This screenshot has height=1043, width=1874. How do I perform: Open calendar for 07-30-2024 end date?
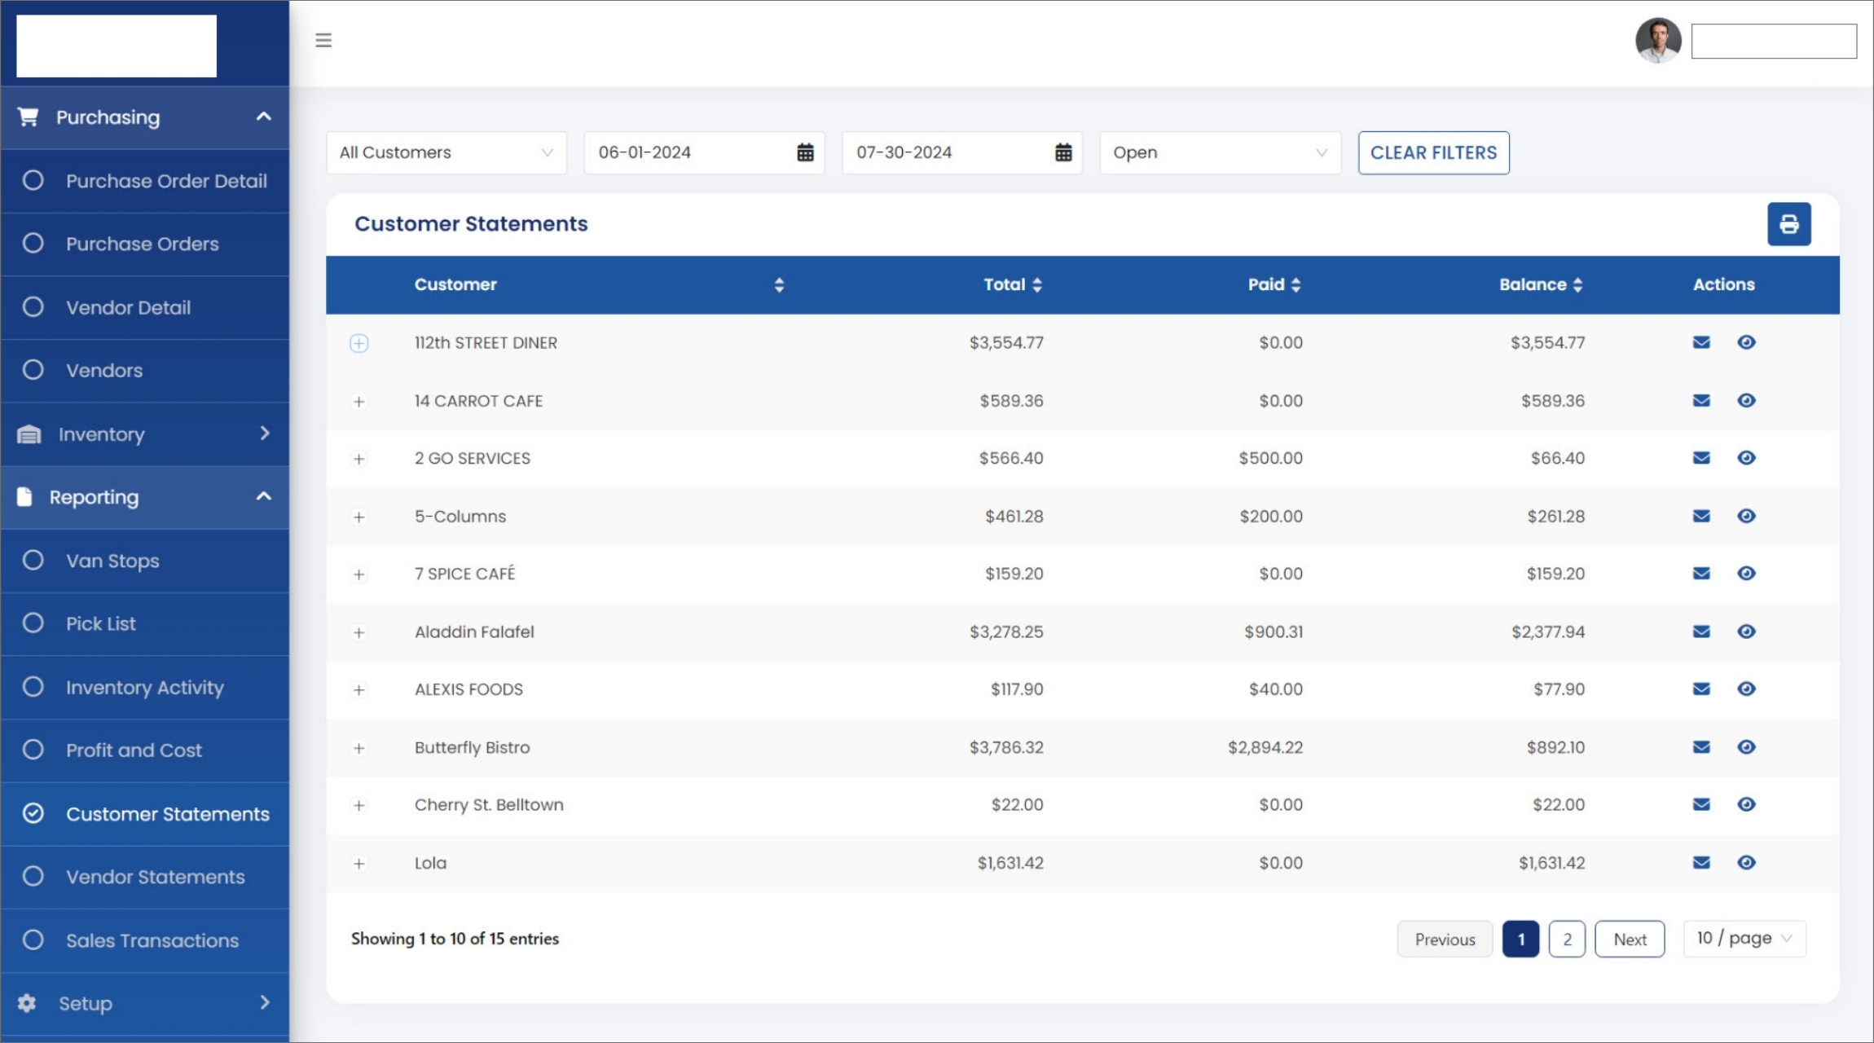(x=1063, y=152)
